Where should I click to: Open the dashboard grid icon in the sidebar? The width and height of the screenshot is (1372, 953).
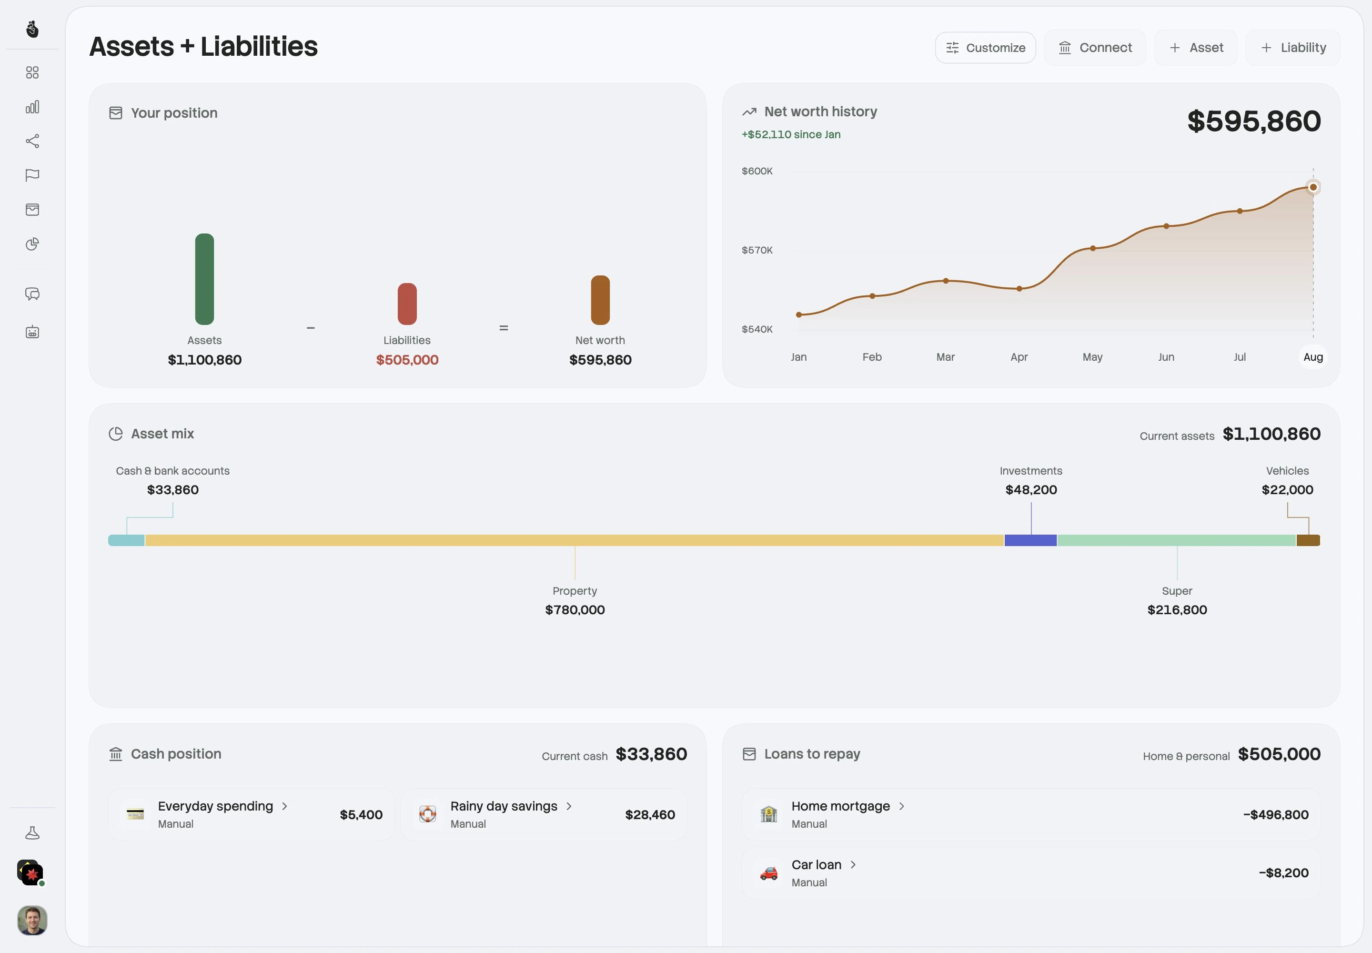click(32, 72)
